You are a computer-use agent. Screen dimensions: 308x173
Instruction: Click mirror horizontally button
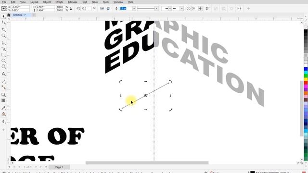click(x=102, y=9)
